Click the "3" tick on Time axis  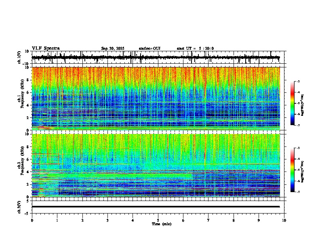[x=107, y=220]
